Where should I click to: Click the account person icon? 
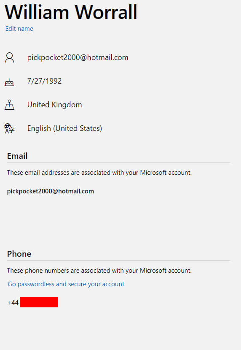10,57
